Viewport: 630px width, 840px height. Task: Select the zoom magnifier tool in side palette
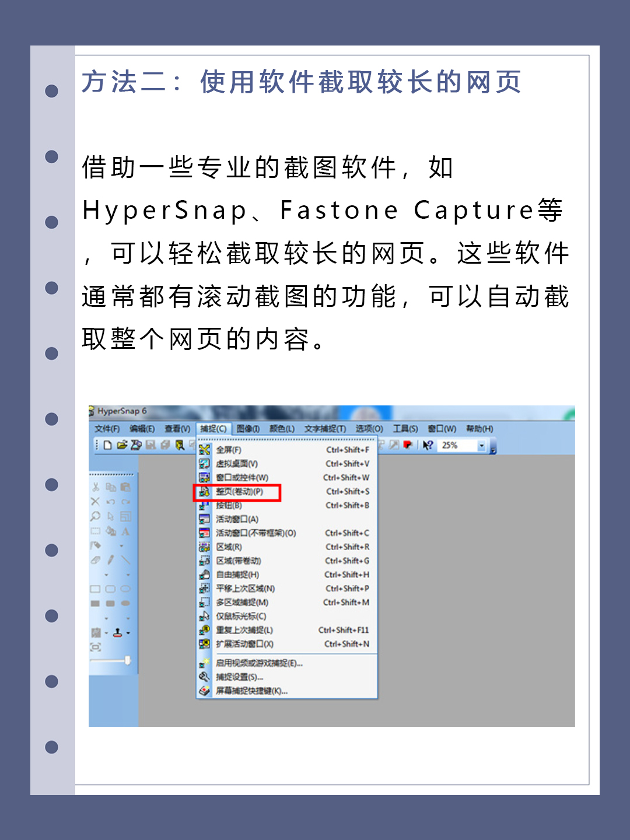(95, 516)
